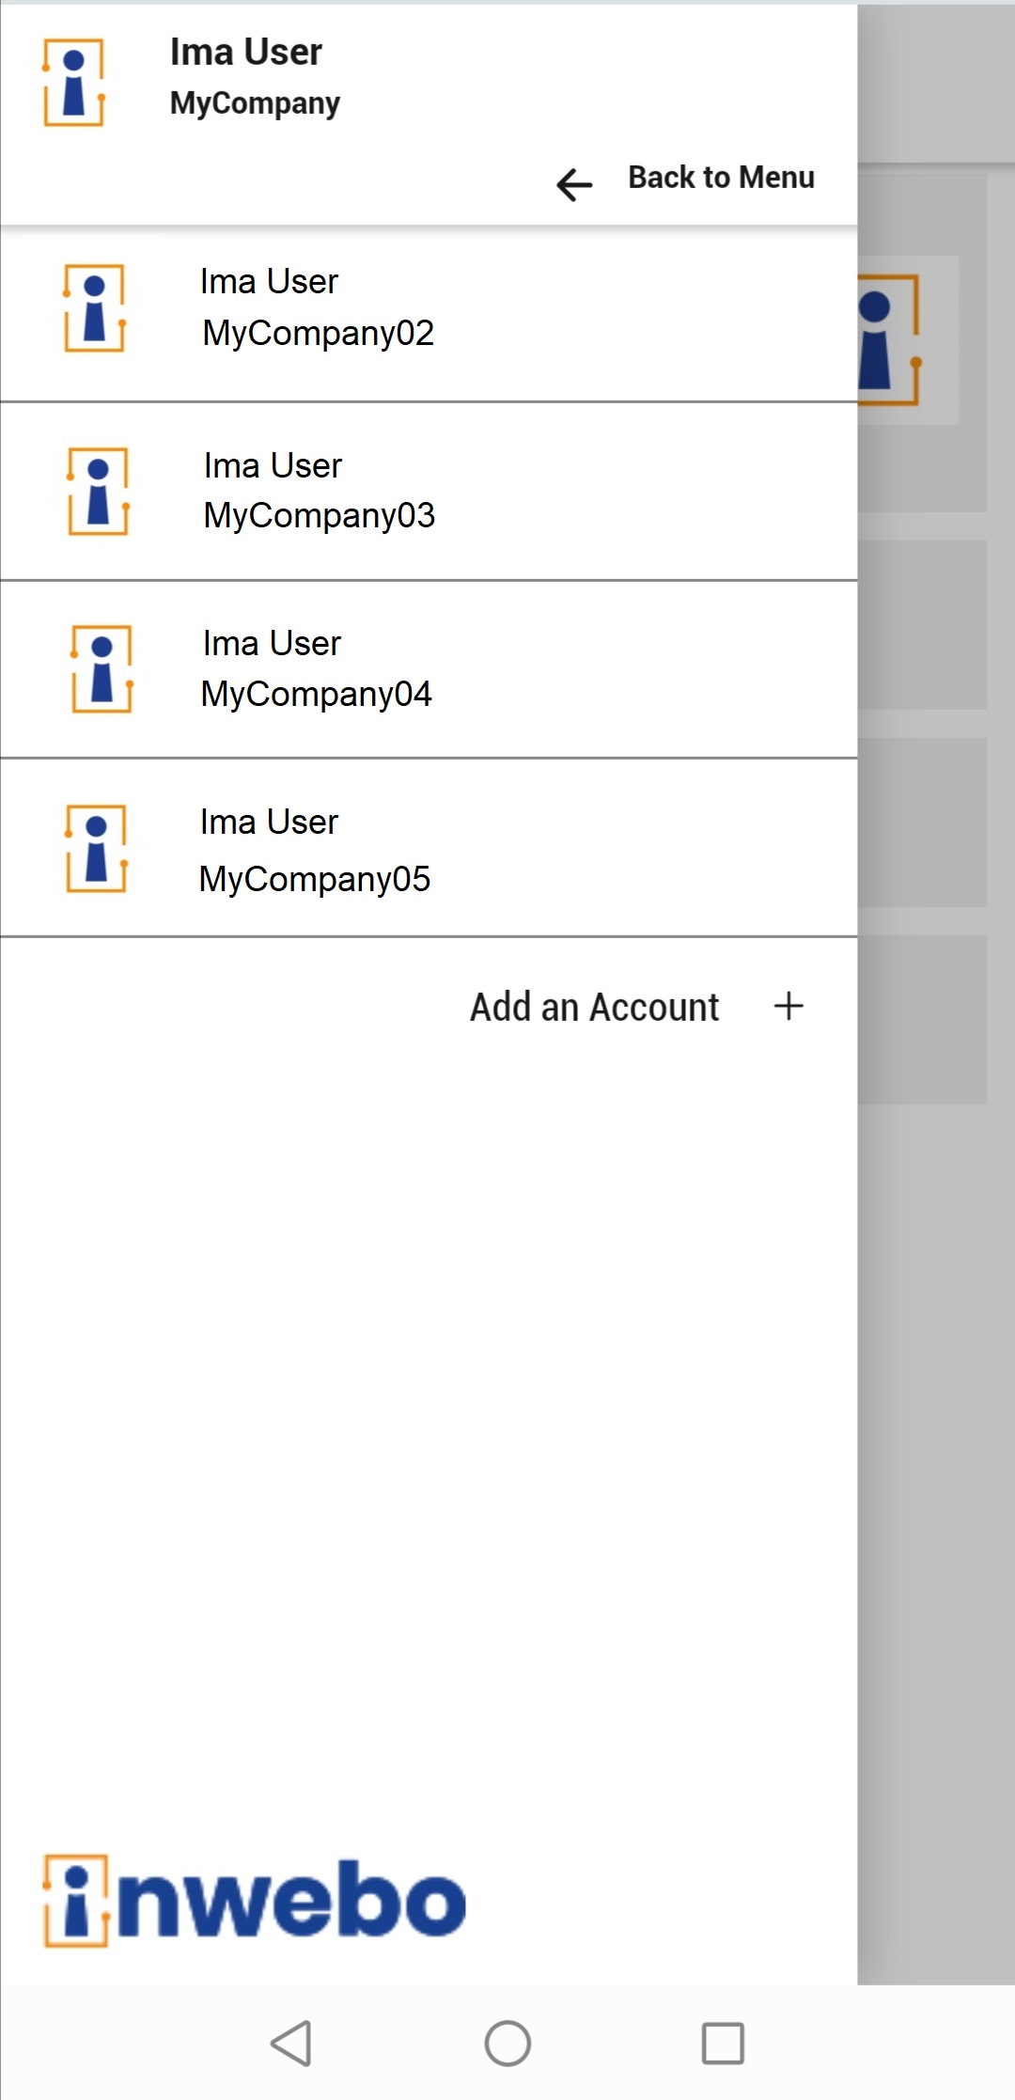
Task: Click the back arrow icon
Action: [x=574, y=184]
